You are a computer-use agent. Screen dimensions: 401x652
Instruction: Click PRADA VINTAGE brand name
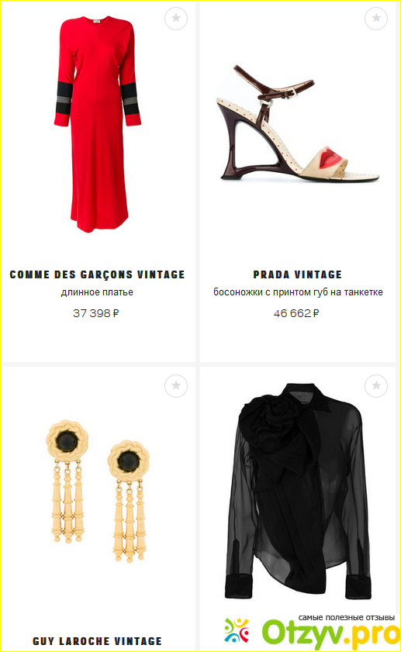[x=298, y=274]
